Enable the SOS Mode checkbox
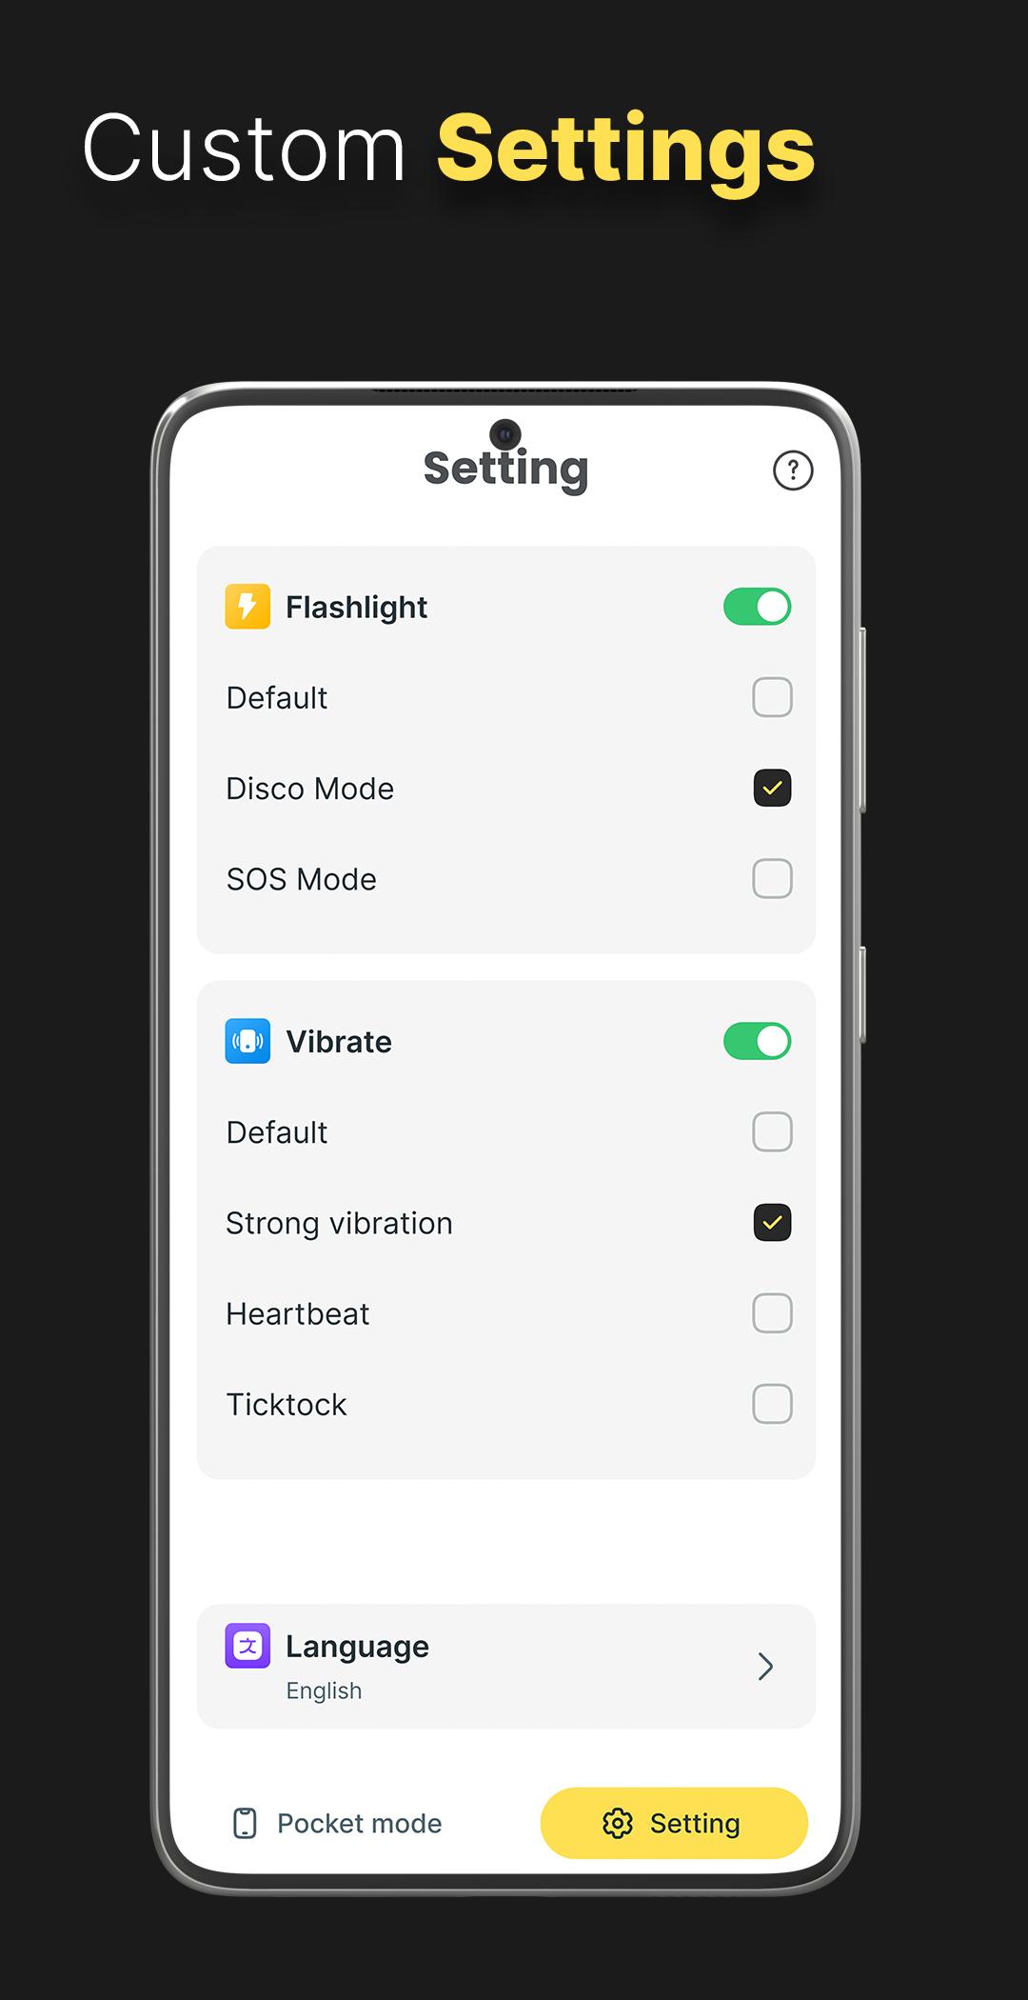 pos(772,878)
